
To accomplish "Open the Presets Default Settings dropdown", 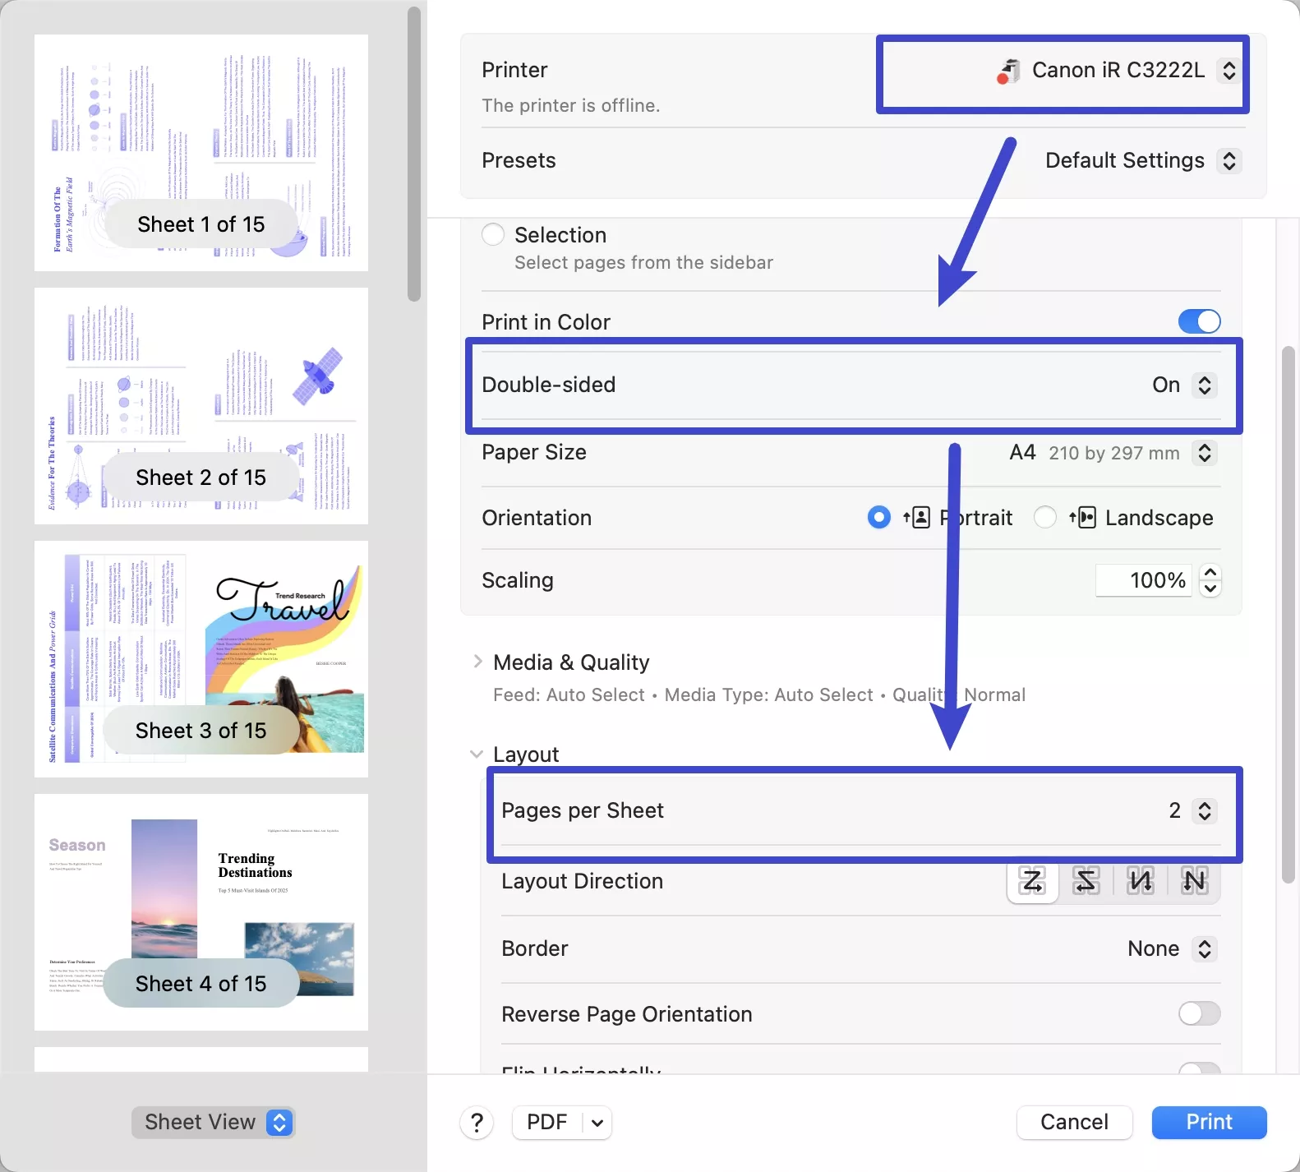I will [x=1141, y=160].
